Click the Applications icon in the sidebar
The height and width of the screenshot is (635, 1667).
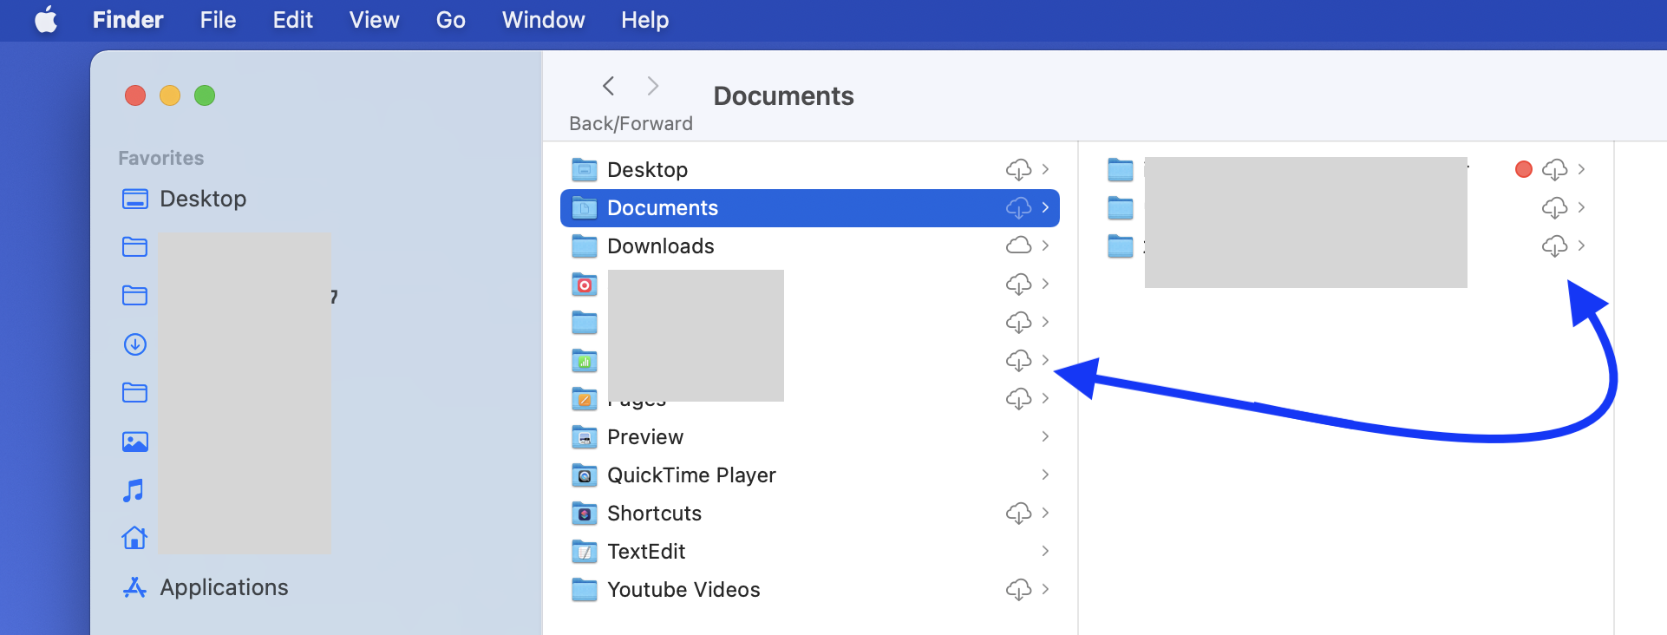(x=134, y=587)
